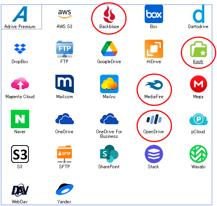
Task: Select the Koofr green folder icon
Action: [x=198, y=49]
